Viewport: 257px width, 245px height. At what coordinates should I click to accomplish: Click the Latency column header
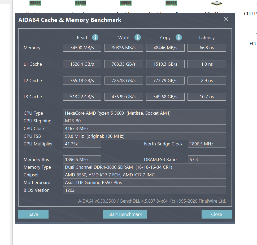point(207,38)
